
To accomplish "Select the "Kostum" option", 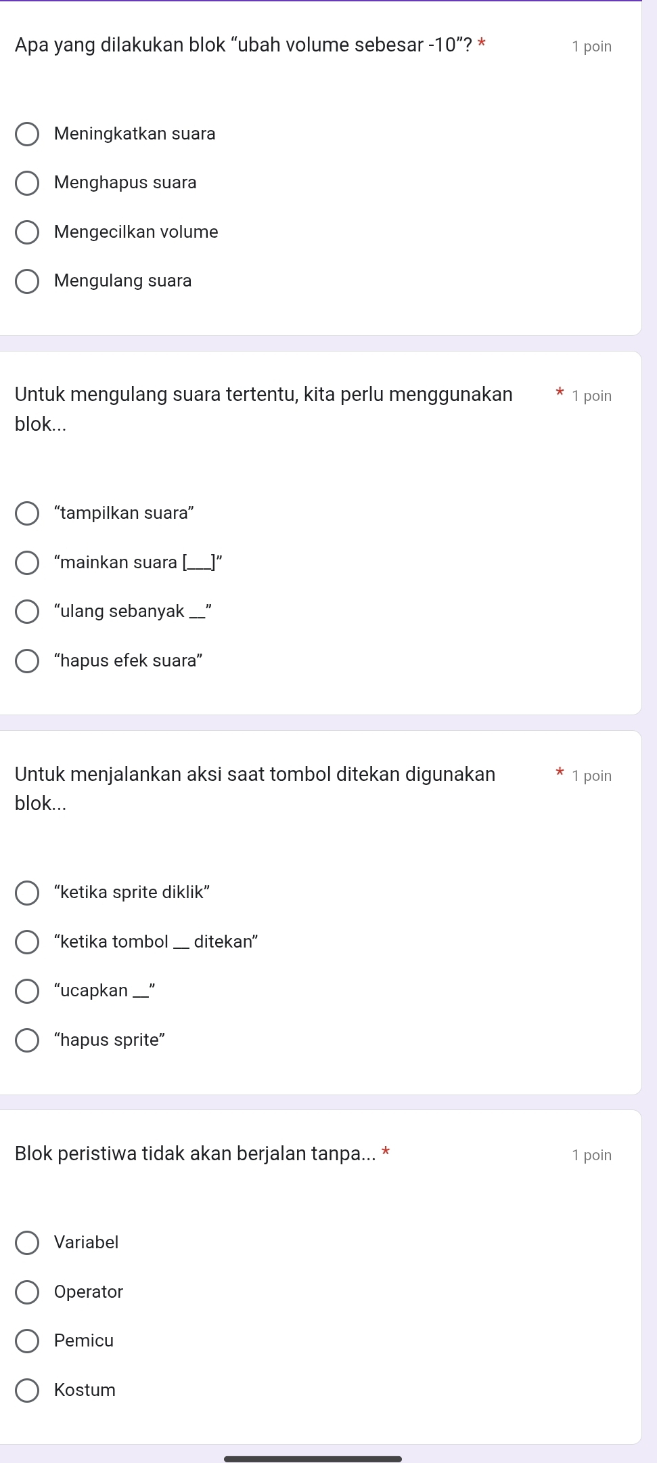I will (27, 1391).
